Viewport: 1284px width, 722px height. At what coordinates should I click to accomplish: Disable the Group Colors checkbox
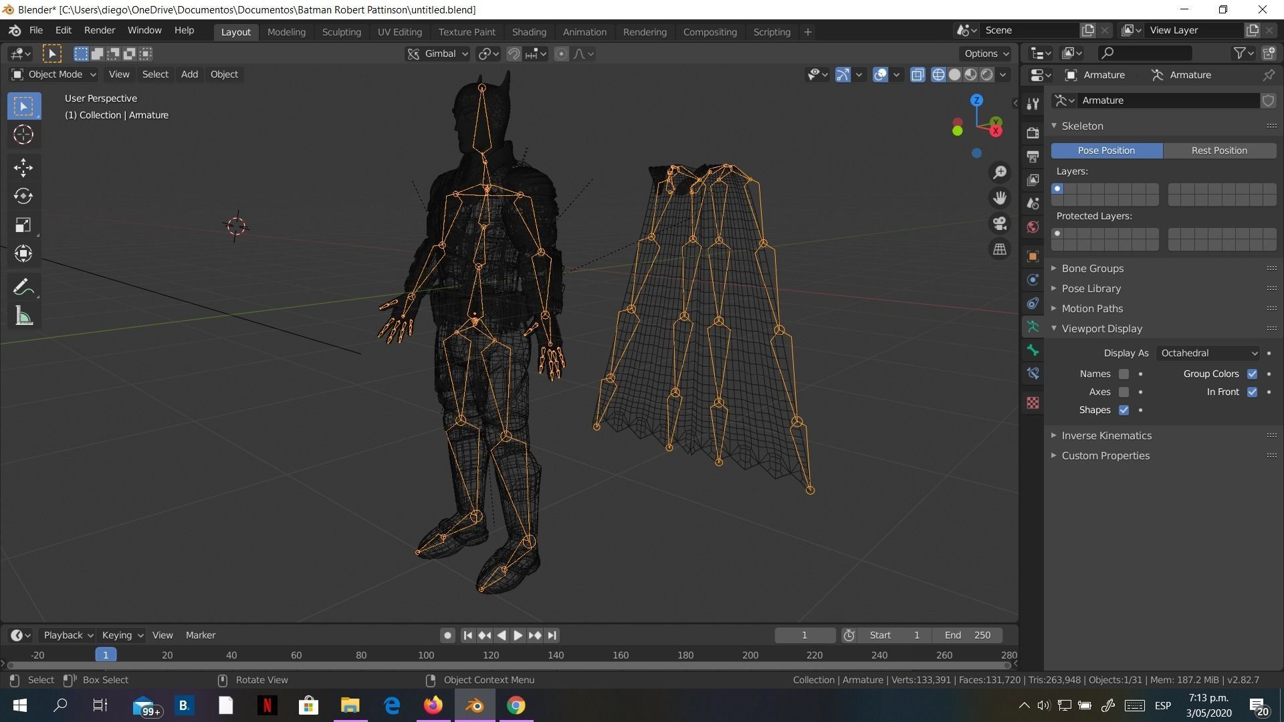pyautogui.click(x=1252, y=374)
